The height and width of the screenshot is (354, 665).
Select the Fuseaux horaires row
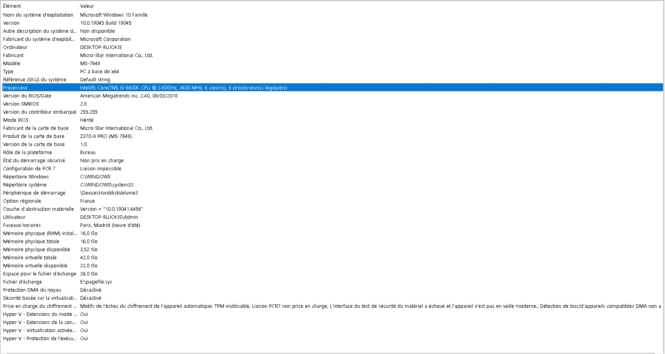332,225
